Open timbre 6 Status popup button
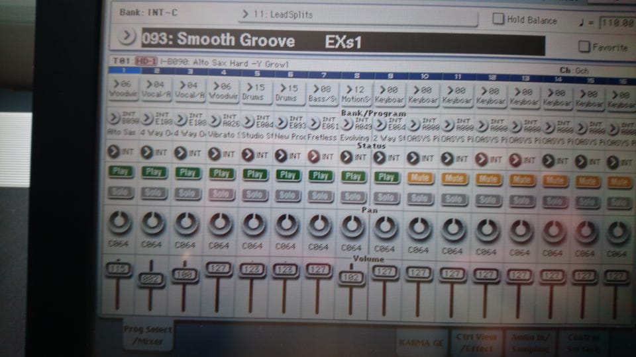Screen dimensions: 636x357 click(281, 155)
